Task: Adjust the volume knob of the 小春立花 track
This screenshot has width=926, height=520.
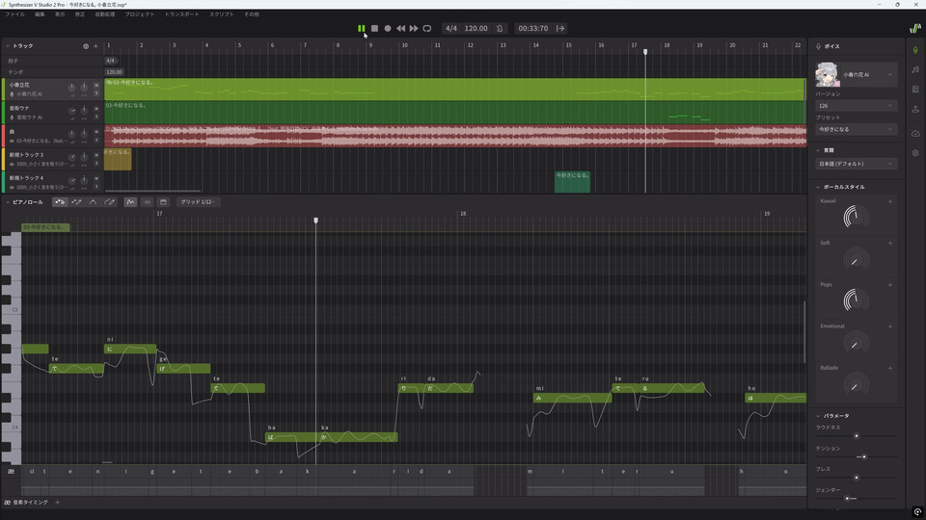Action: (71, 88)
